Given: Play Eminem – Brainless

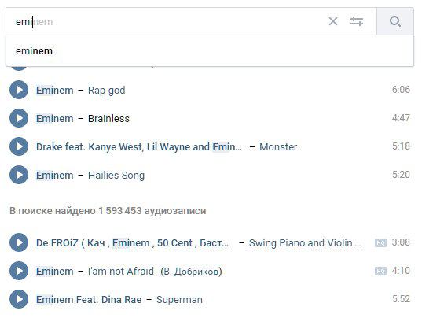Looking at the screenshot, I should pyautogui.click(x=19, y=118).
